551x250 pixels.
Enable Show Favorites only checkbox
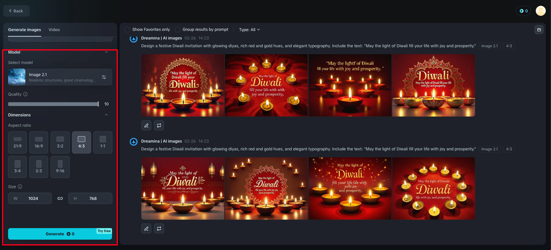coord(127,30)
